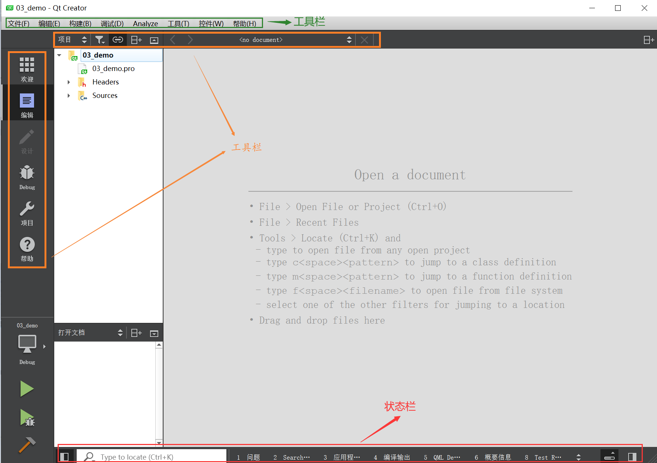Select the Headers folder item
This screenshot has width=657, height=463.
106,82
